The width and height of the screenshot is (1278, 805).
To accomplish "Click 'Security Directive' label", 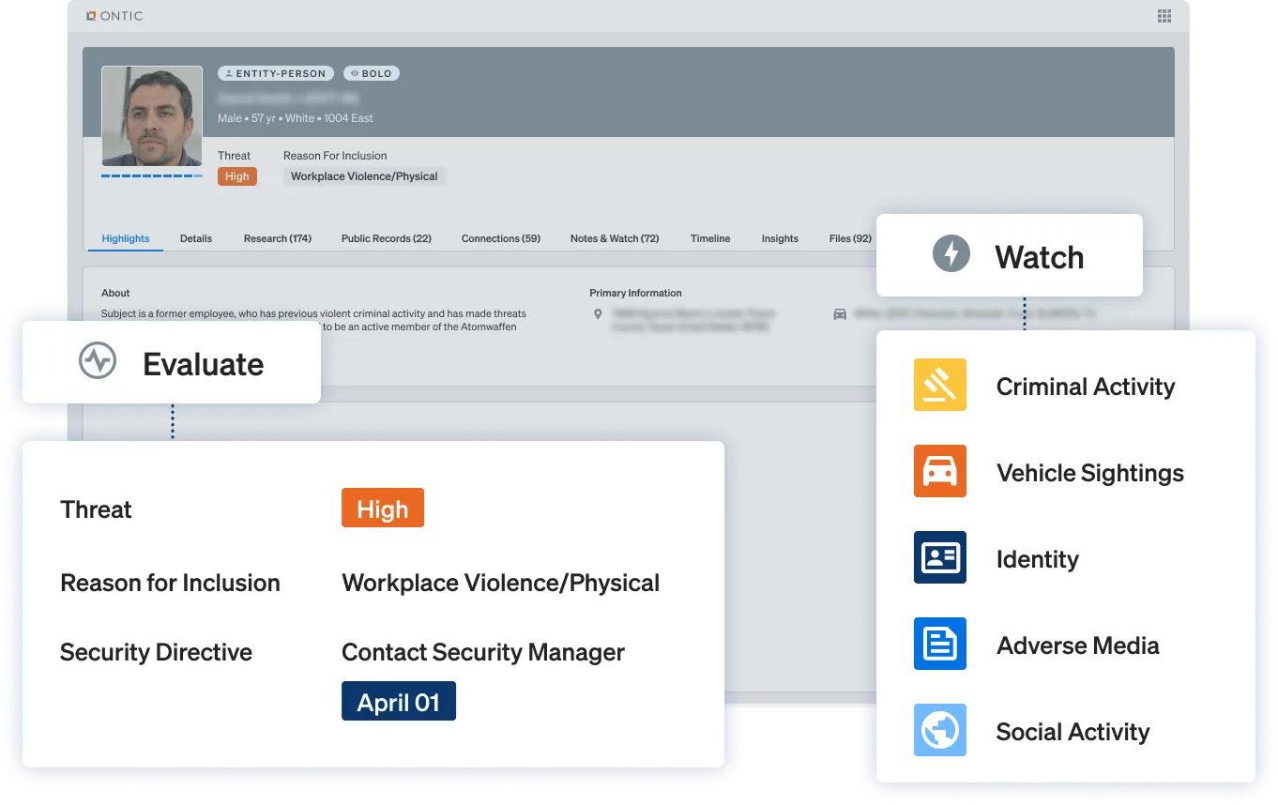I will tap(156, 652).
